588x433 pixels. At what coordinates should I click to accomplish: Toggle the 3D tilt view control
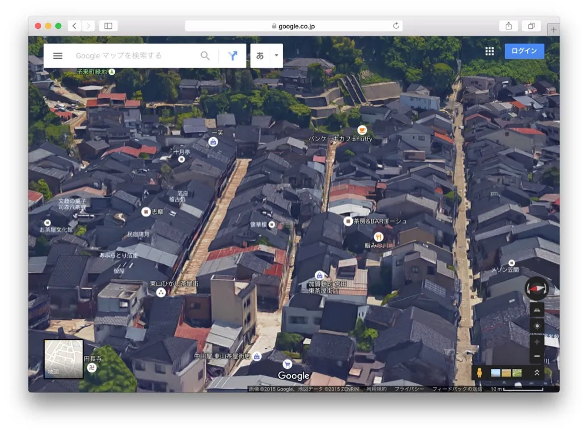(536, 310)
